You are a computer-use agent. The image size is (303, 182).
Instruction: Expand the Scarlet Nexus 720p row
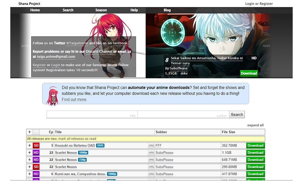(x=30, y=160)
